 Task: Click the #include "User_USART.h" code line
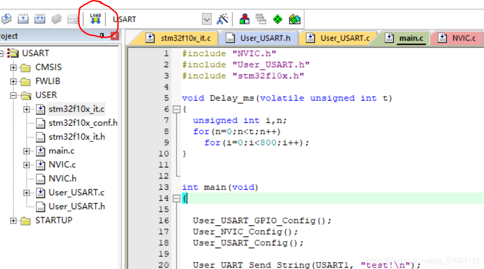(x=245, y=64)
